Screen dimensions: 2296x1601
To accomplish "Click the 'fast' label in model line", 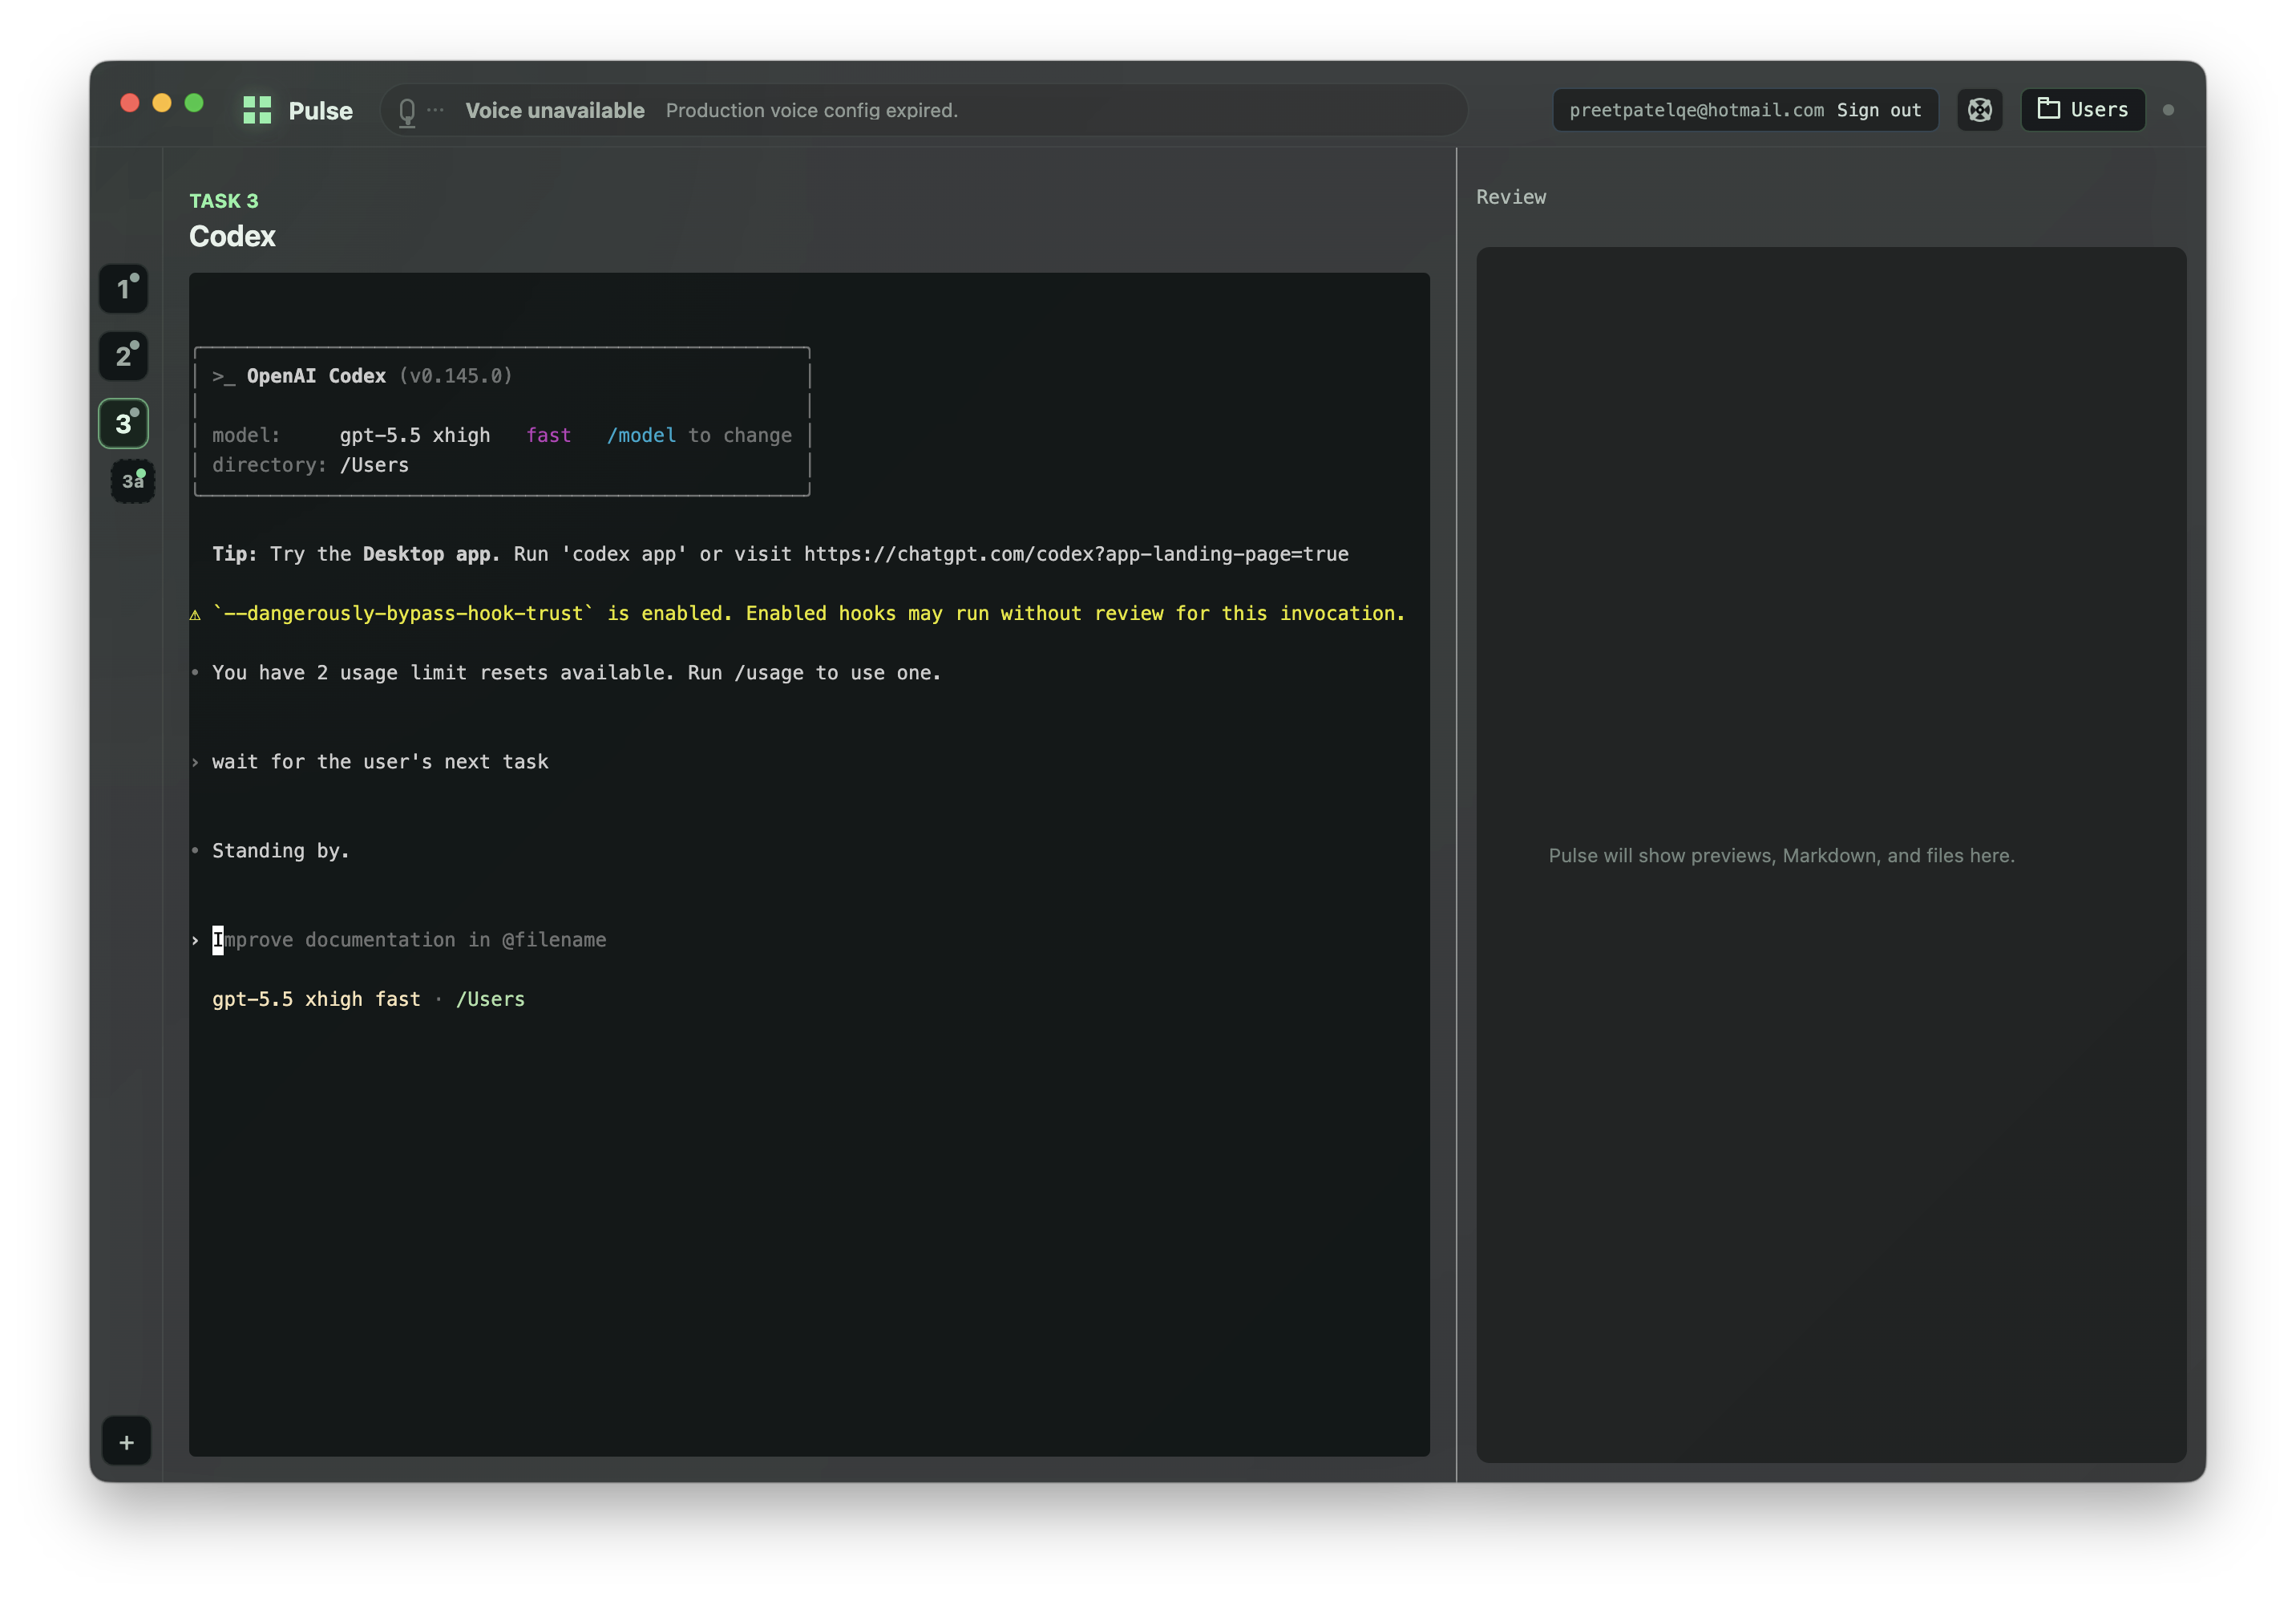I will click(549, 436).
